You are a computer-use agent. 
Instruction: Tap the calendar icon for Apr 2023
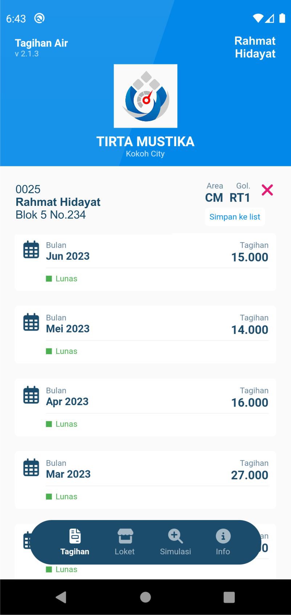[x=31, y=395]
